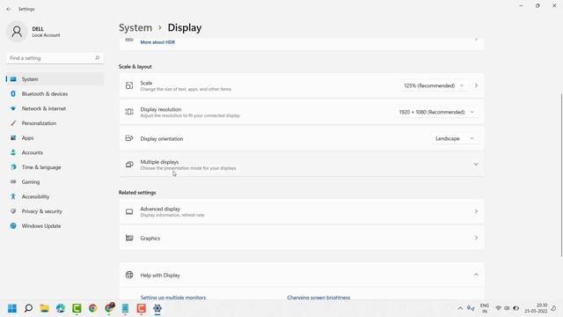Screen dimensions: 563x317
Task: Launch Microsoft Edge from the taskbar
Action: pos(61,308)
